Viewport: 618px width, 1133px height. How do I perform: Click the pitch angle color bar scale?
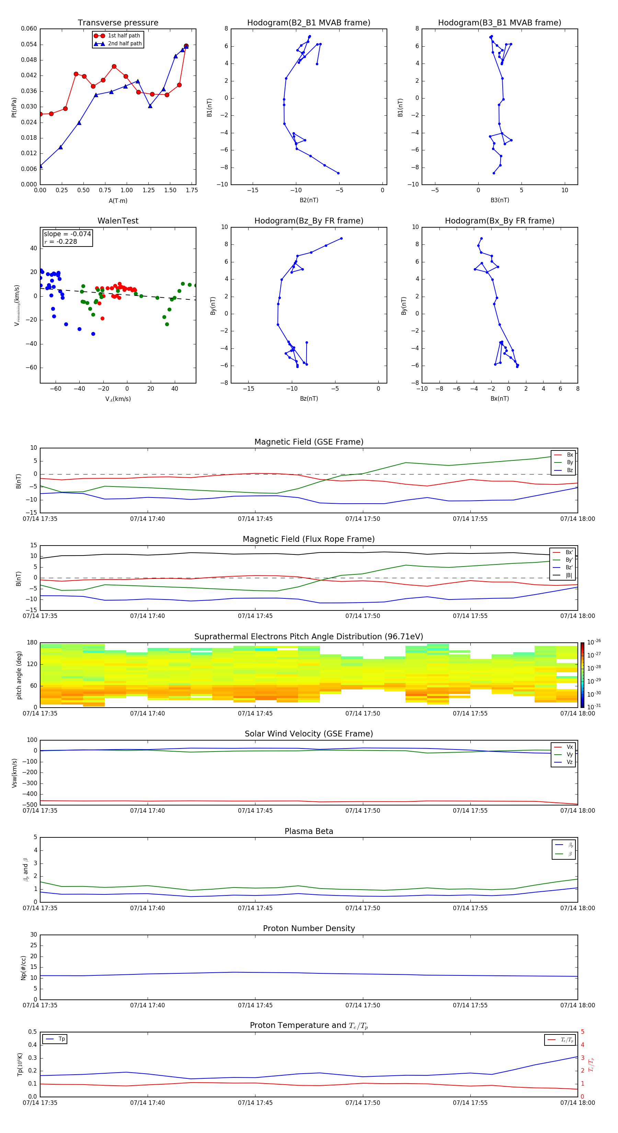[582, 675]
